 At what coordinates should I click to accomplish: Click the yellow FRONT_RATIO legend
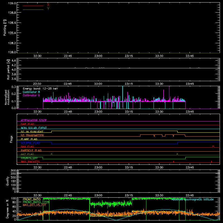pyautogui.click(x=32, y=199)
